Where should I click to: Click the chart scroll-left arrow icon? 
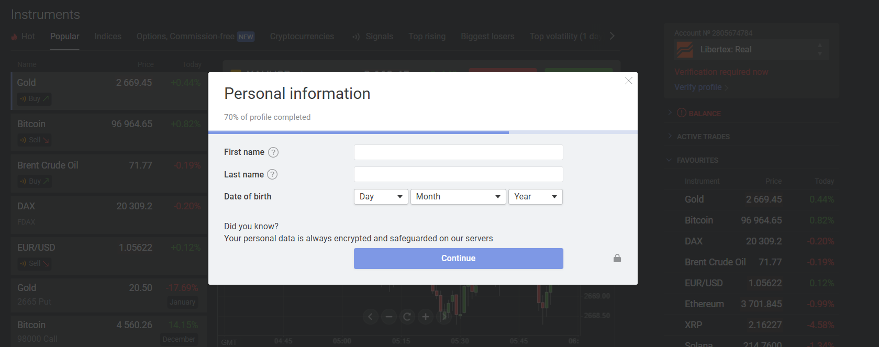(371, 317)
